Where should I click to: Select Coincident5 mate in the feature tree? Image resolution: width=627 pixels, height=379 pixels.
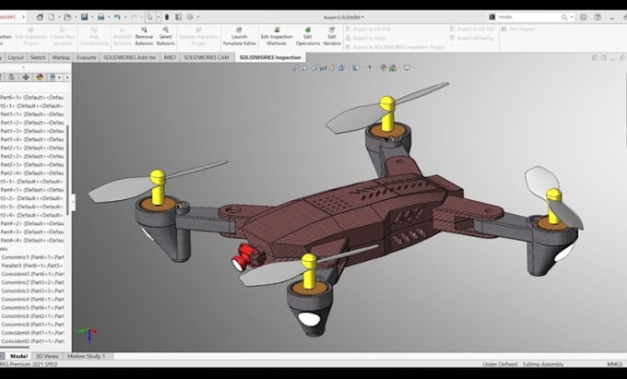click(33, 341)
